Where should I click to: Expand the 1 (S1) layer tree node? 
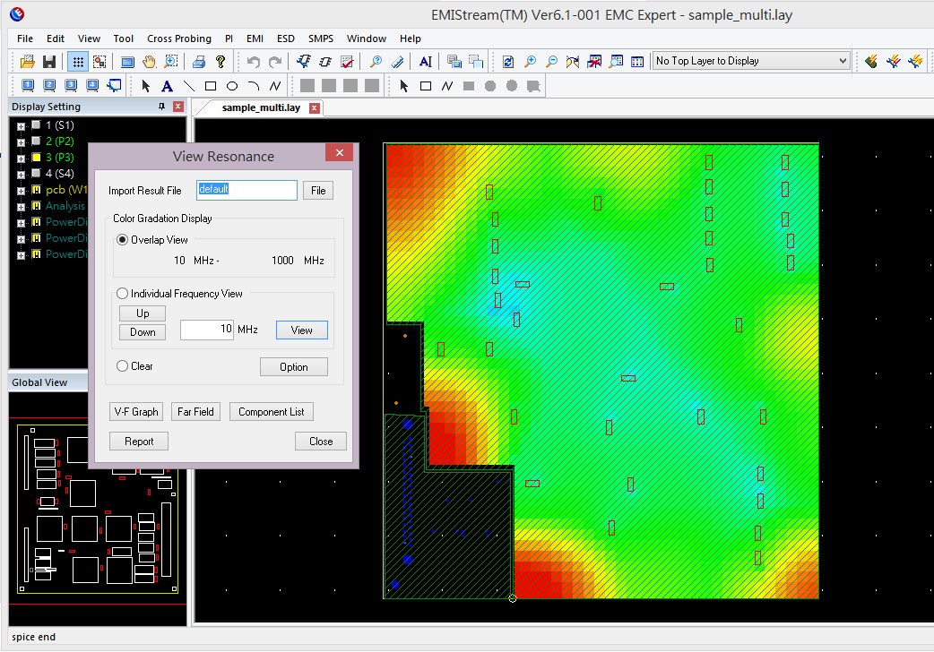click(20, 125)
